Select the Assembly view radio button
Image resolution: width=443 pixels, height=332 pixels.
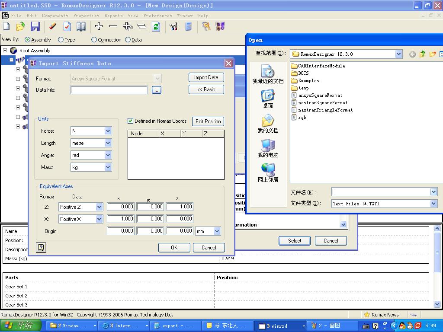coord(27,40)
